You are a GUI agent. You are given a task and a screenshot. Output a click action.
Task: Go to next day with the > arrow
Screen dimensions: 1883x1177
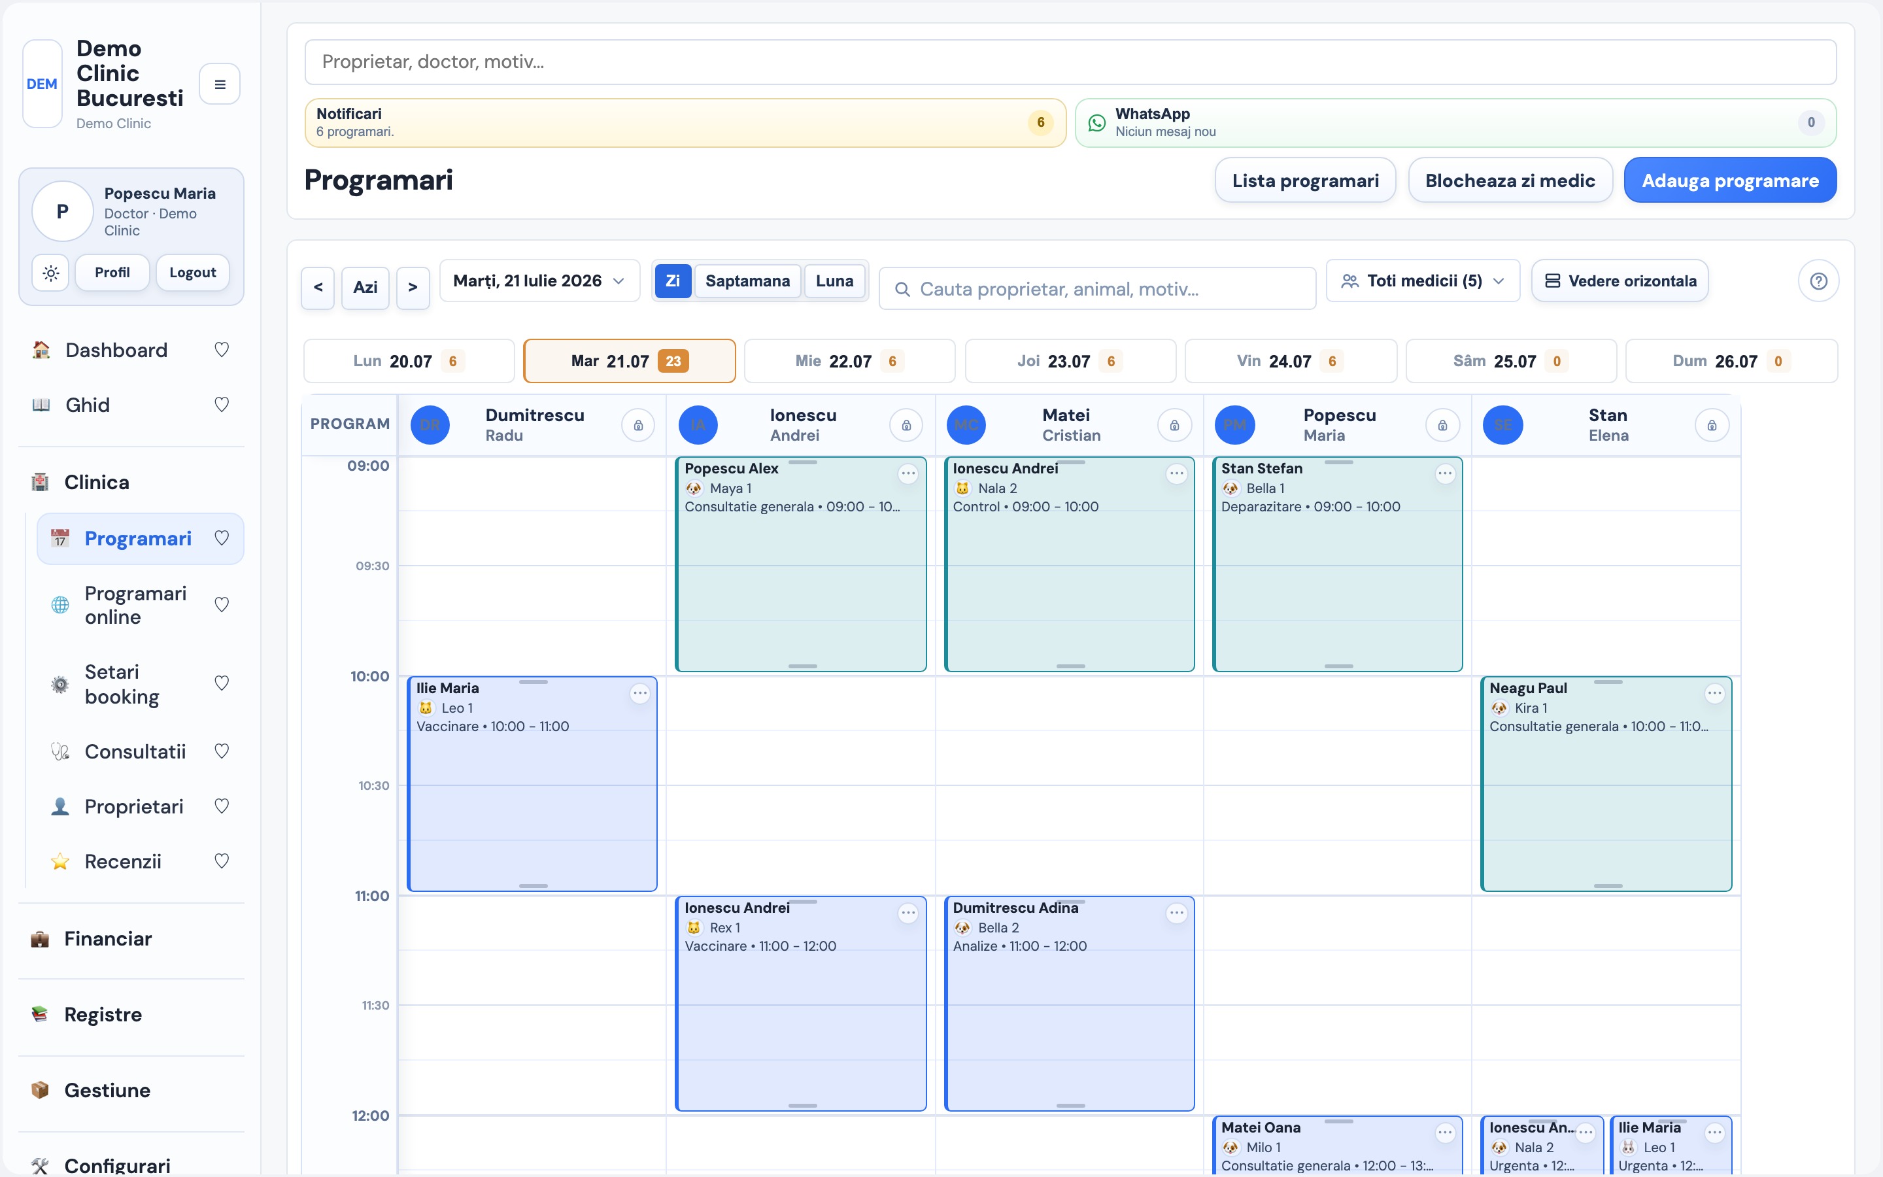(x=413, y=287)
